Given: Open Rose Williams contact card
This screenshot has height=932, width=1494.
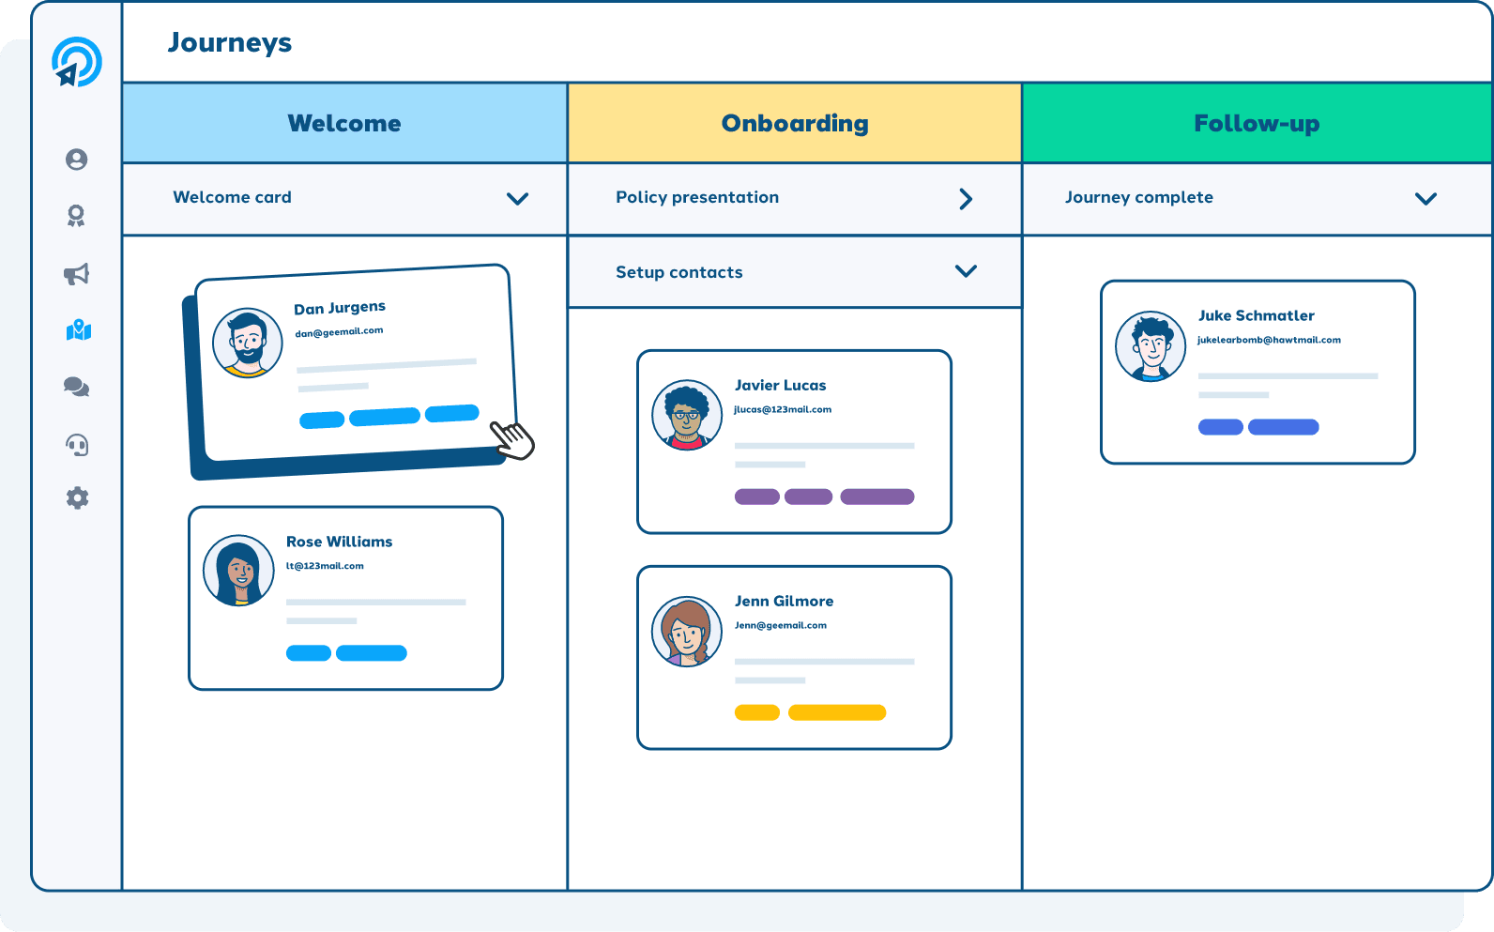Looking at the screenshot, I should pyautogui.click(x=345, y=598).
